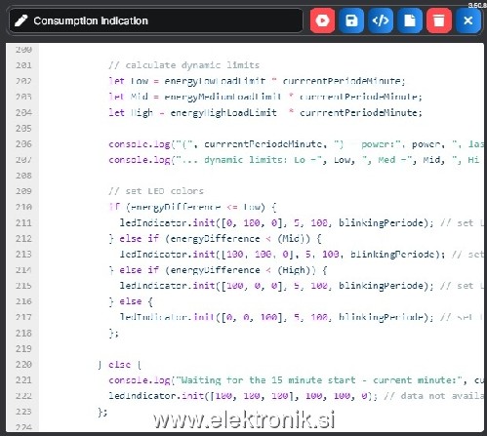Delete the script with the trash icon

pos(439,20)
